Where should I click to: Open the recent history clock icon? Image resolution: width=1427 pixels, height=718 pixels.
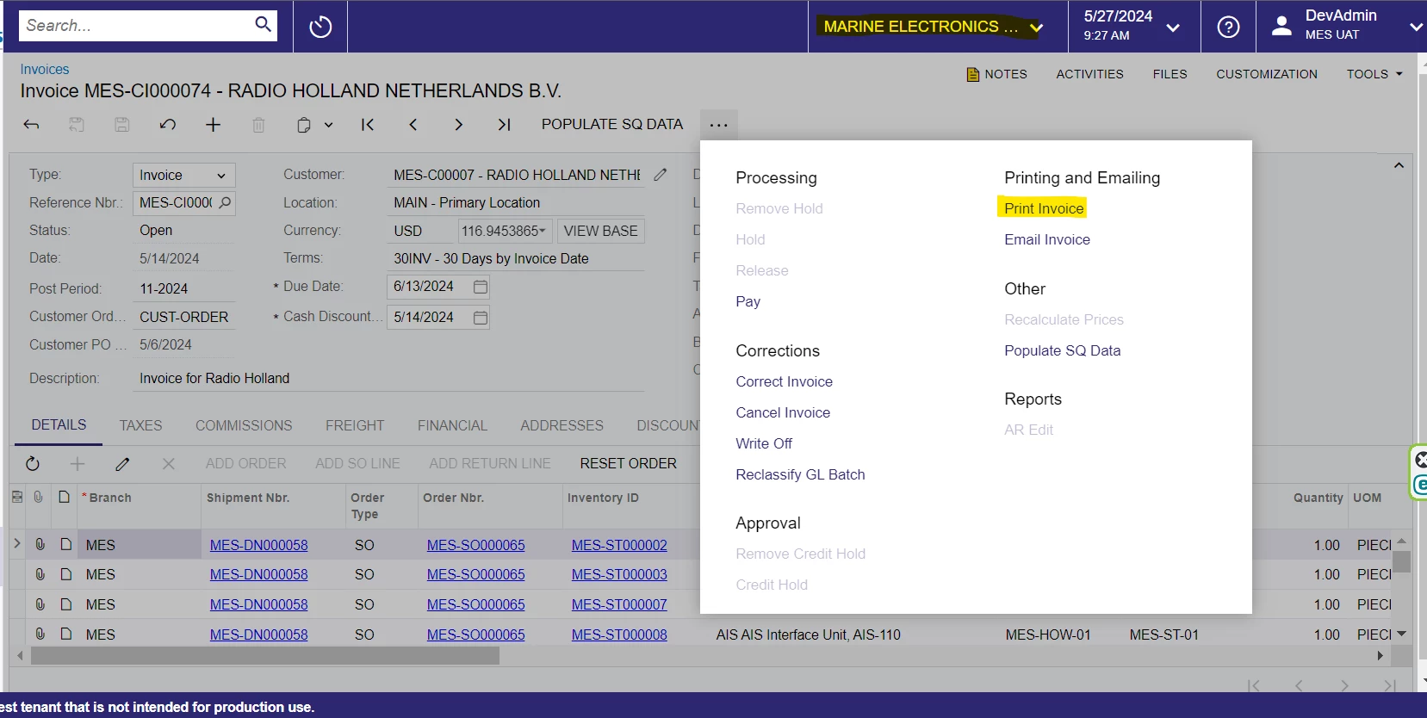[x=320, y=27]
